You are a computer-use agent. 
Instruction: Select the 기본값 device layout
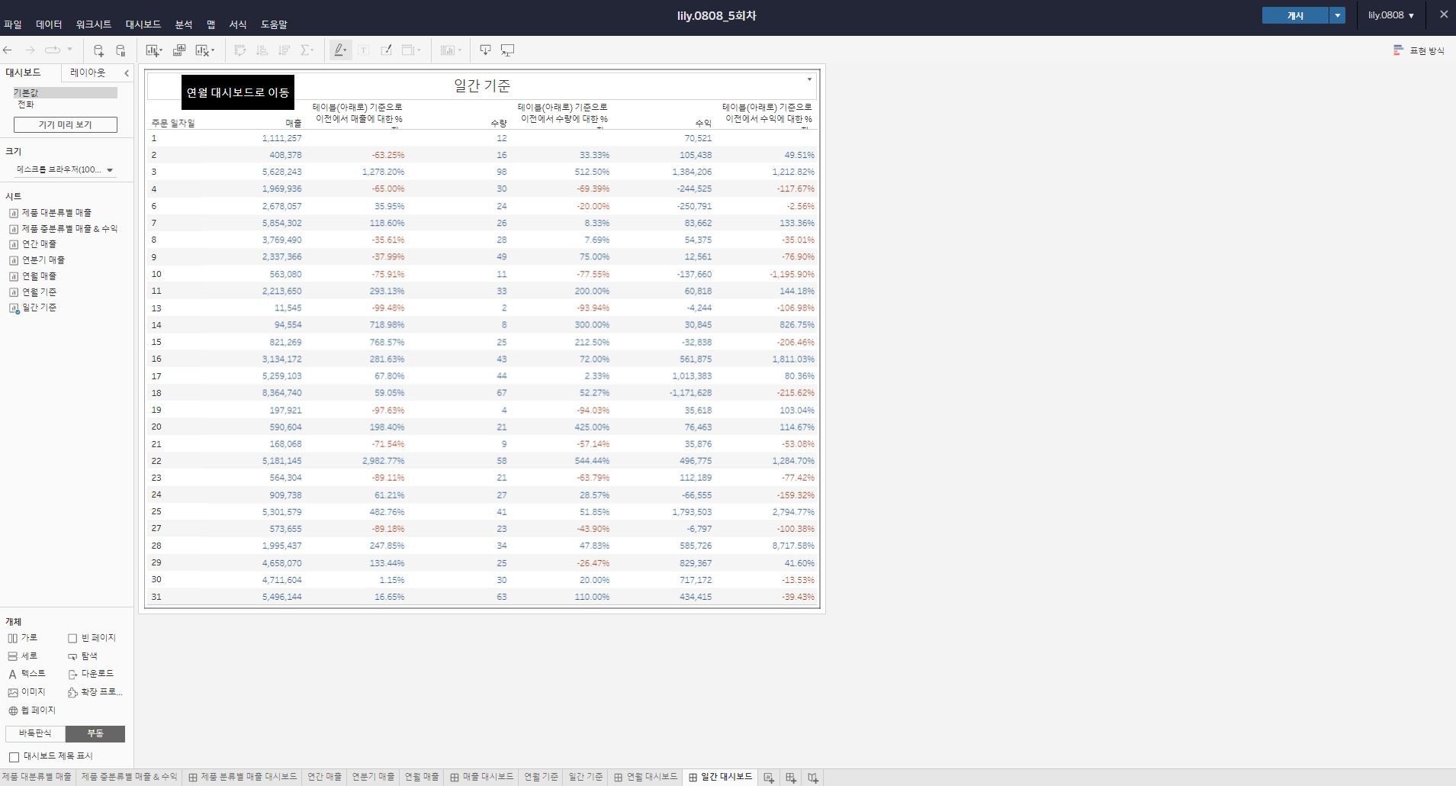[65, 92]
